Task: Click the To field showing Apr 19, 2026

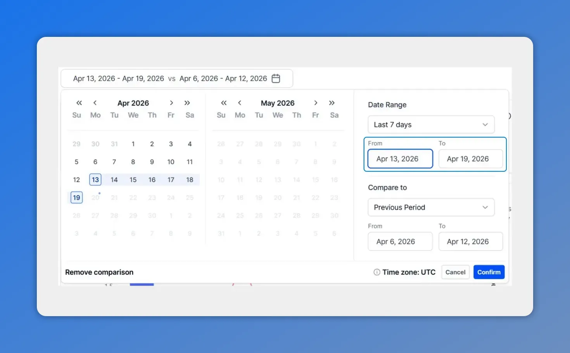Action: click(470, 159)
